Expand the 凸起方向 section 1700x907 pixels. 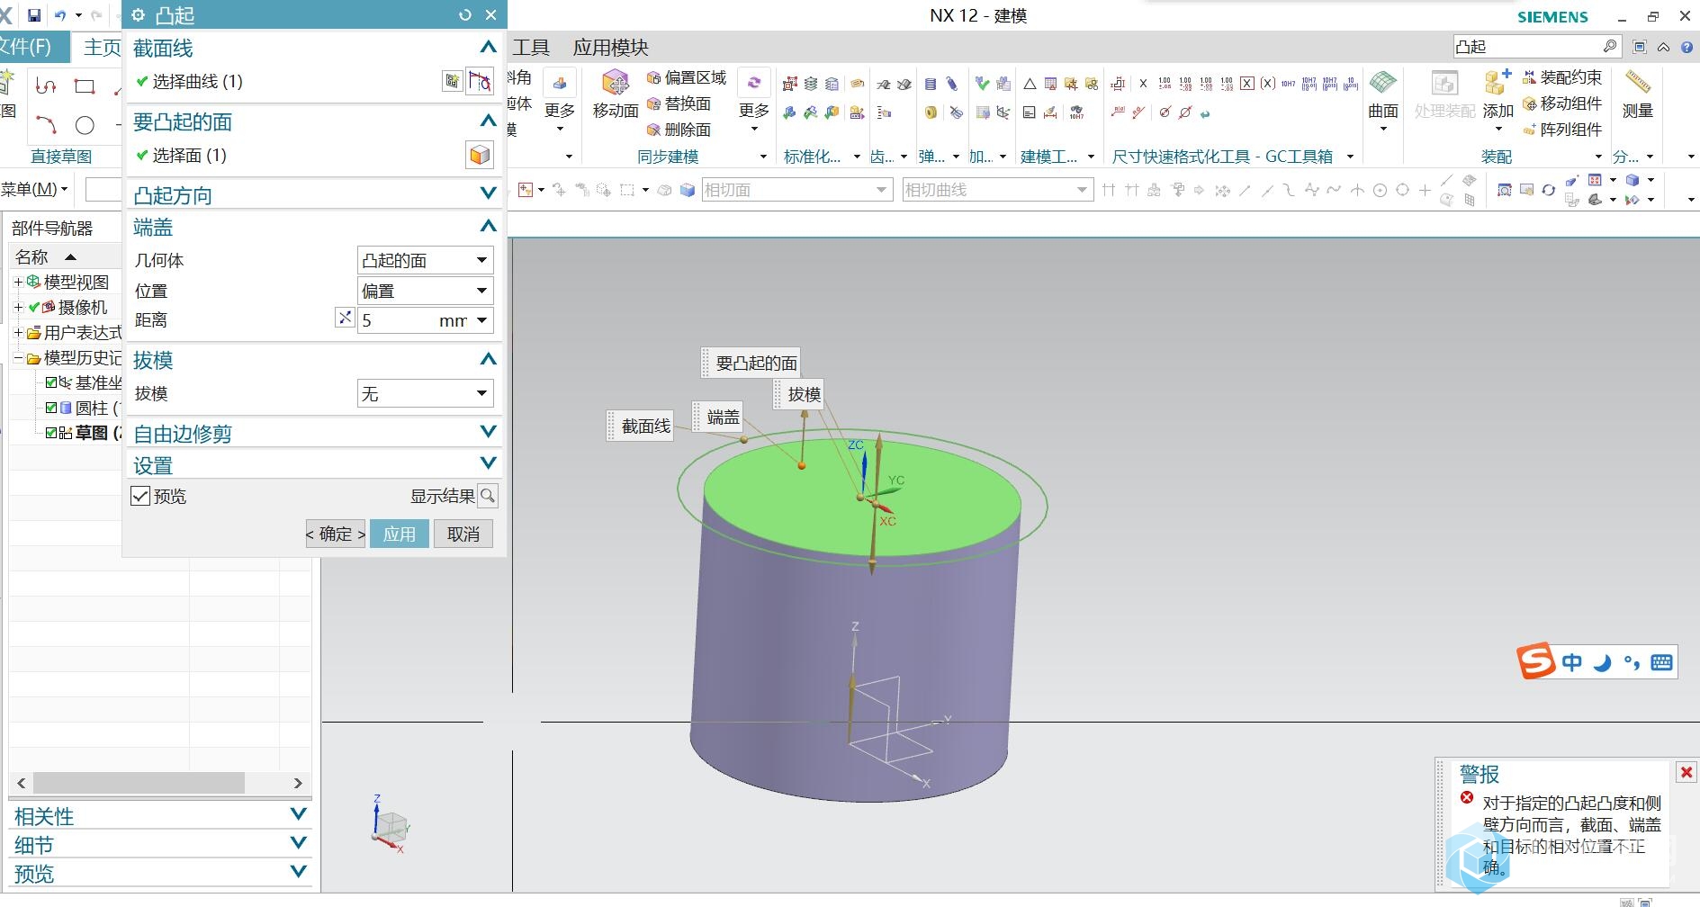point(488,193)
